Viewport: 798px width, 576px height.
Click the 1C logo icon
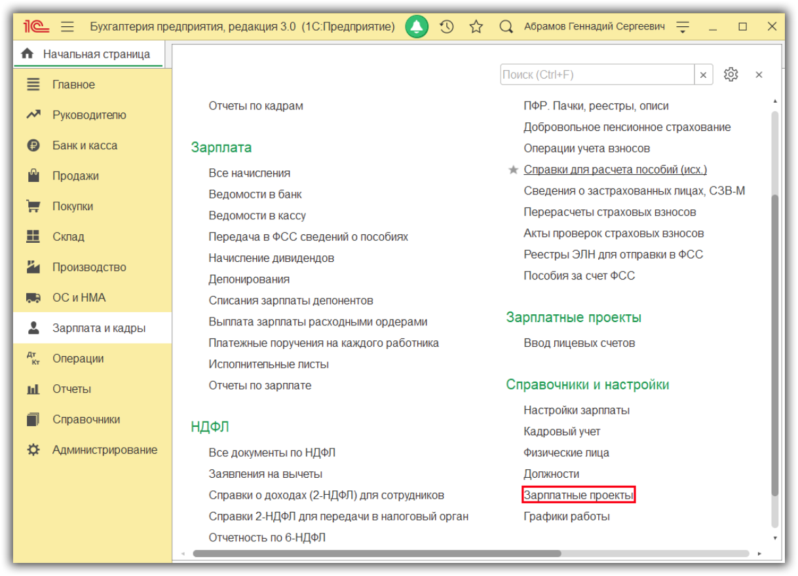click(34, 27)
